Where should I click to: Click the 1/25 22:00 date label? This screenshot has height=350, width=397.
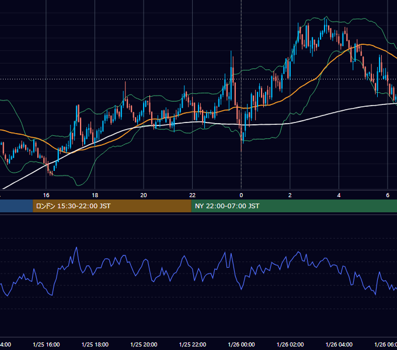click(x=193, y=345)
